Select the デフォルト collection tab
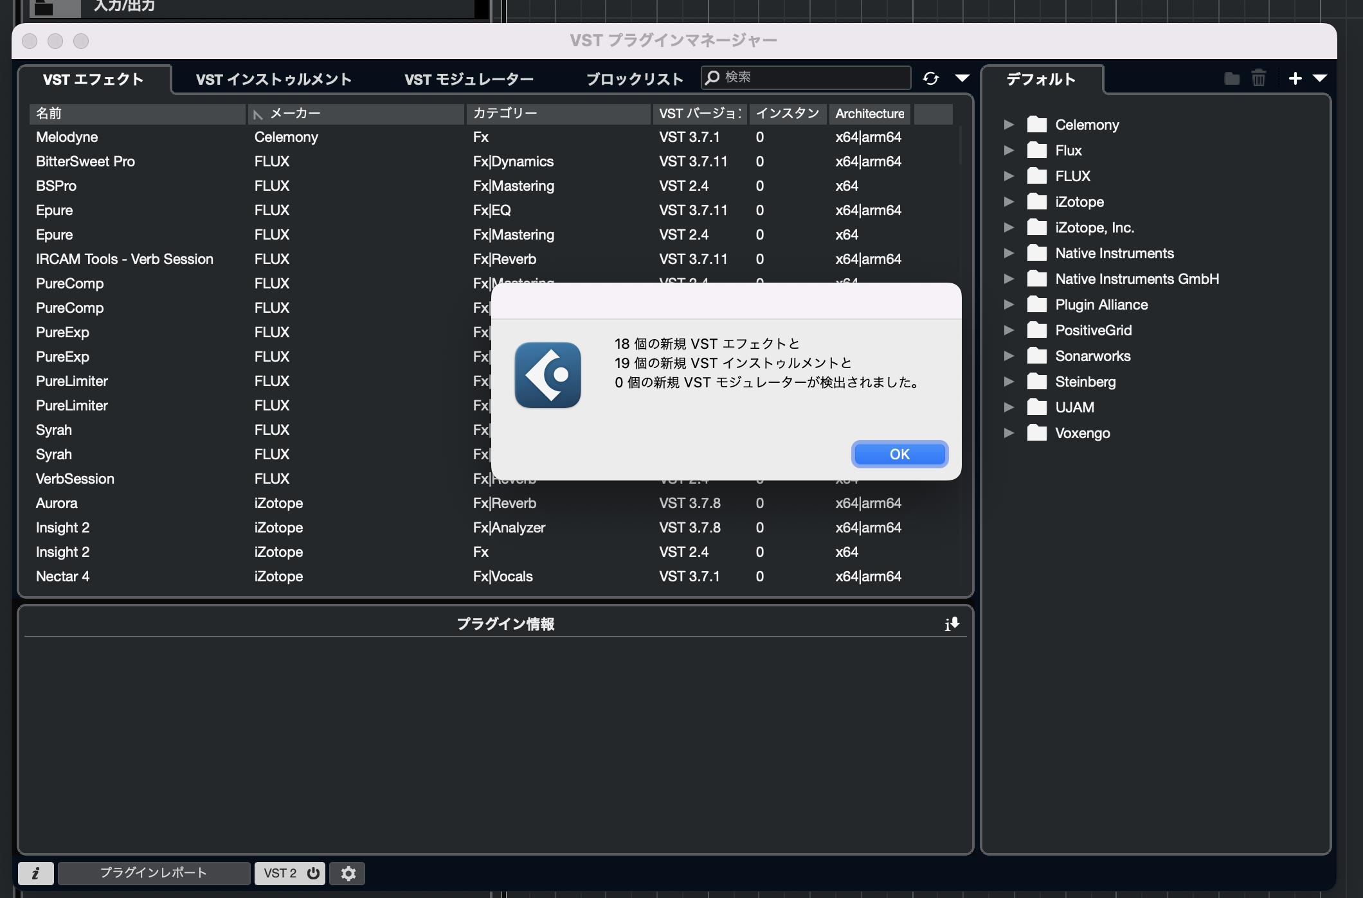Image resolution: width=1363 pixels, height=898 pixels. pos(1042,79)
